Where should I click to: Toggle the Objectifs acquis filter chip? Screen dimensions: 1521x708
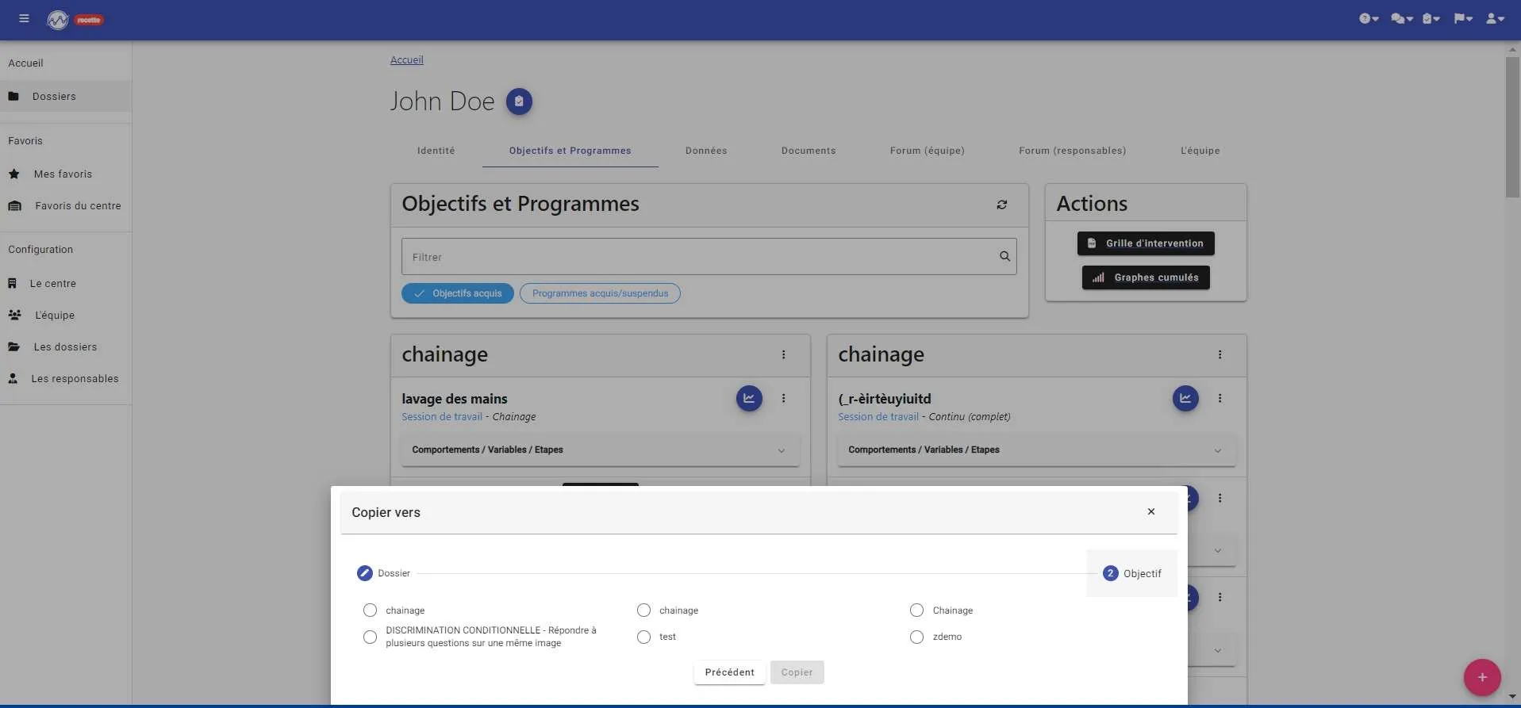[458, 293]
